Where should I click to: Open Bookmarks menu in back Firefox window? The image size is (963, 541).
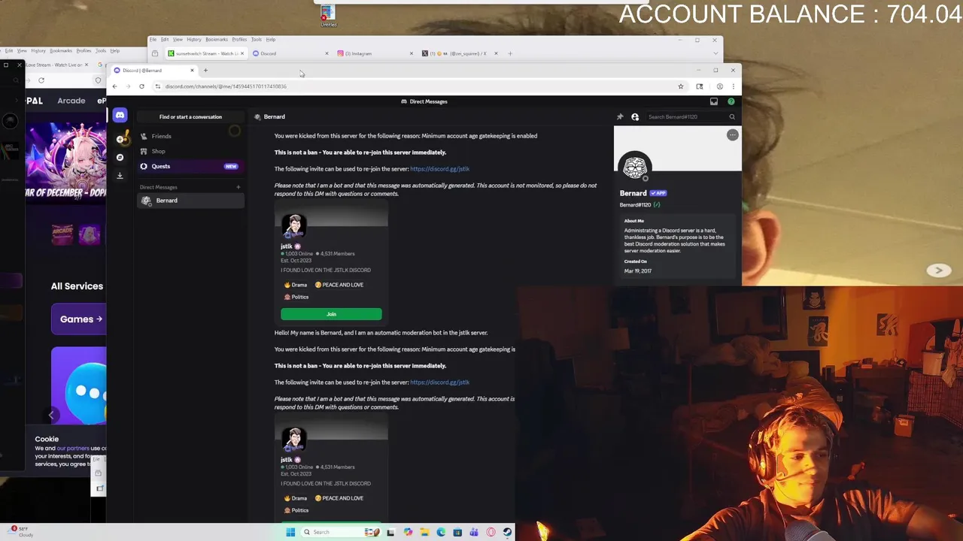click(217, 39)
